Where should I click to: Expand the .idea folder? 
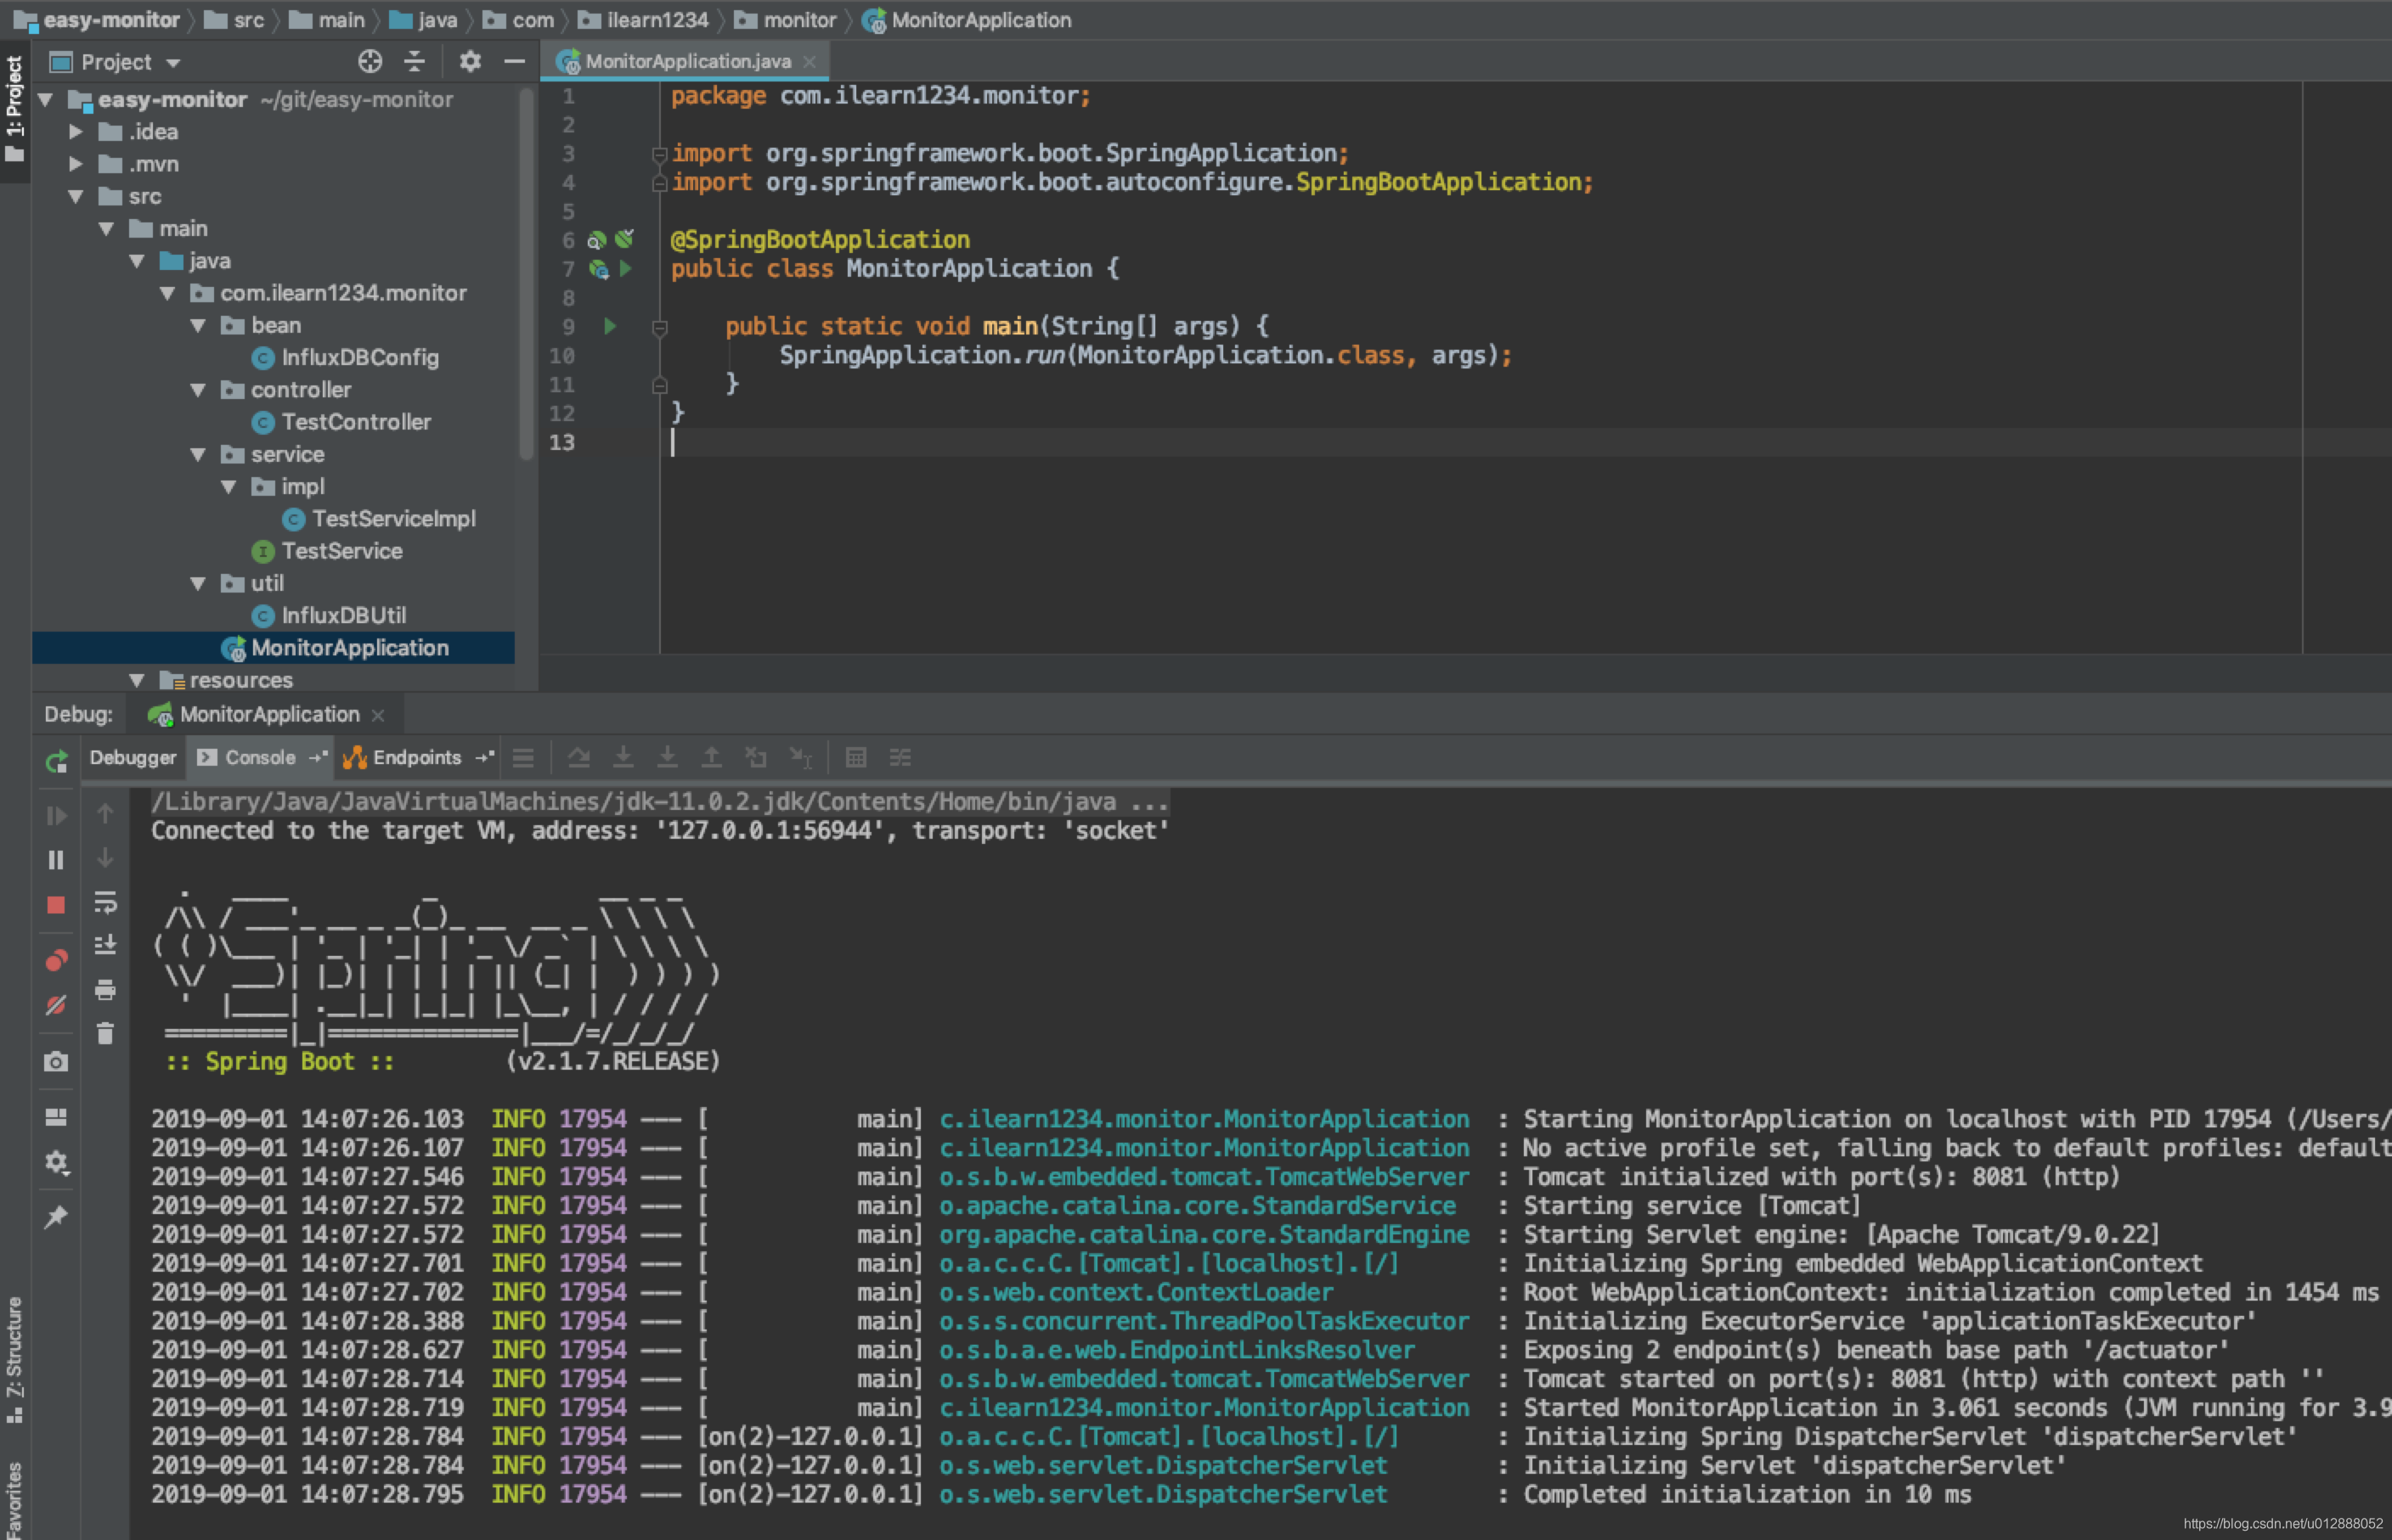point(76,132)
